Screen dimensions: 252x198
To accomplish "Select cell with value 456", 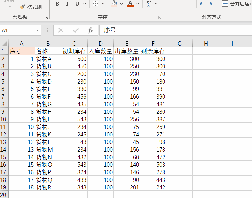I will tap(74, 97).
